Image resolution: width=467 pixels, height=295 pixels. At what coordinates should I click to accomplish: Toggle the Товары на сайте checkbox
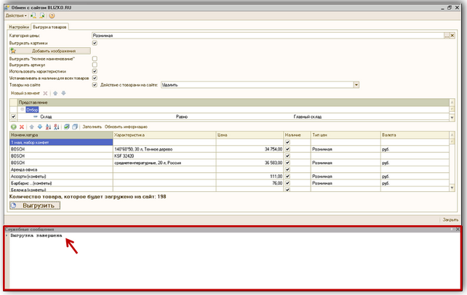tap(95, 85)
